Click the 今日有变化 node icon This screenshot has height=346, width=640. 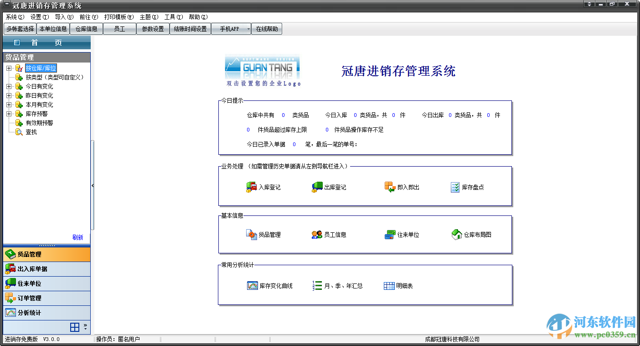point(19,86)
